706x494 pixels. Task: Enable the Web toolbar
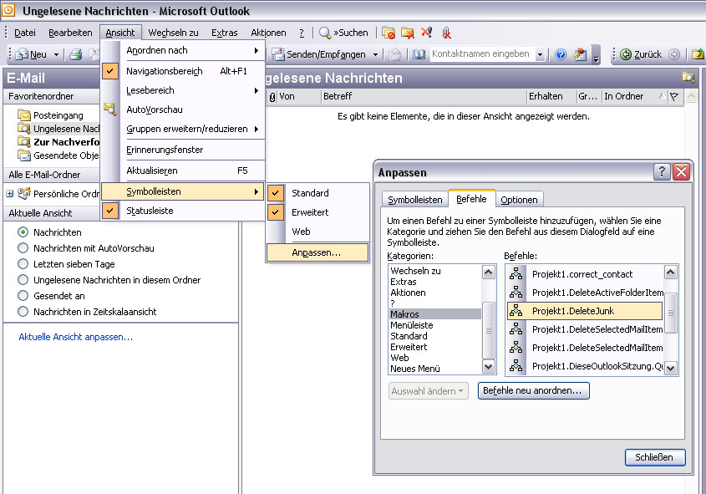317,232
